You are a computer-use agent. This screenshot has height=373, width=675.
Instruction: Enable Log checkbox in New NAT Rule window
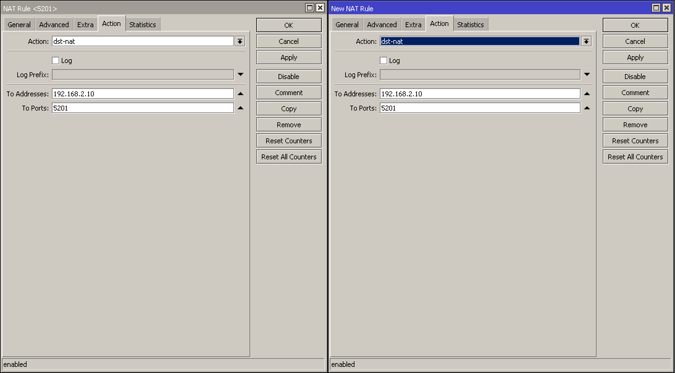click(384, 61)
